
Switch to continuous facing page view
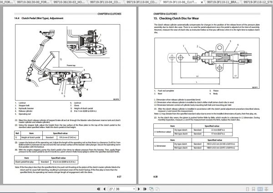pos(266,189)
